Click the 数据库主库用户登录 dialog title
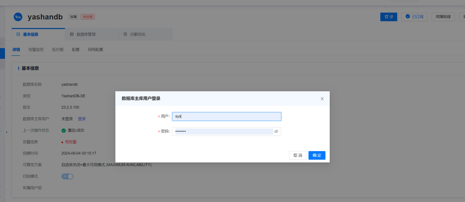This screenshot has width=465, height=202. (141, 98)
